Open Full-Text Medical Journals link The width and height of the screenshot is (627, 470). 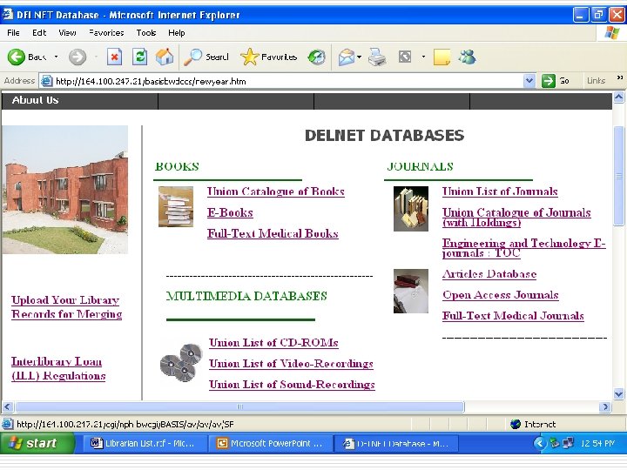coord(513,316)
